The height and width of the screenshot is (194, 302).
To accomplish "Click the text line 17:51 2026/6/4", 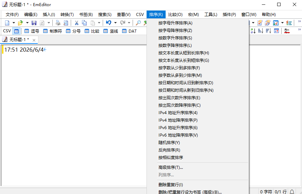I will (24, 50).
